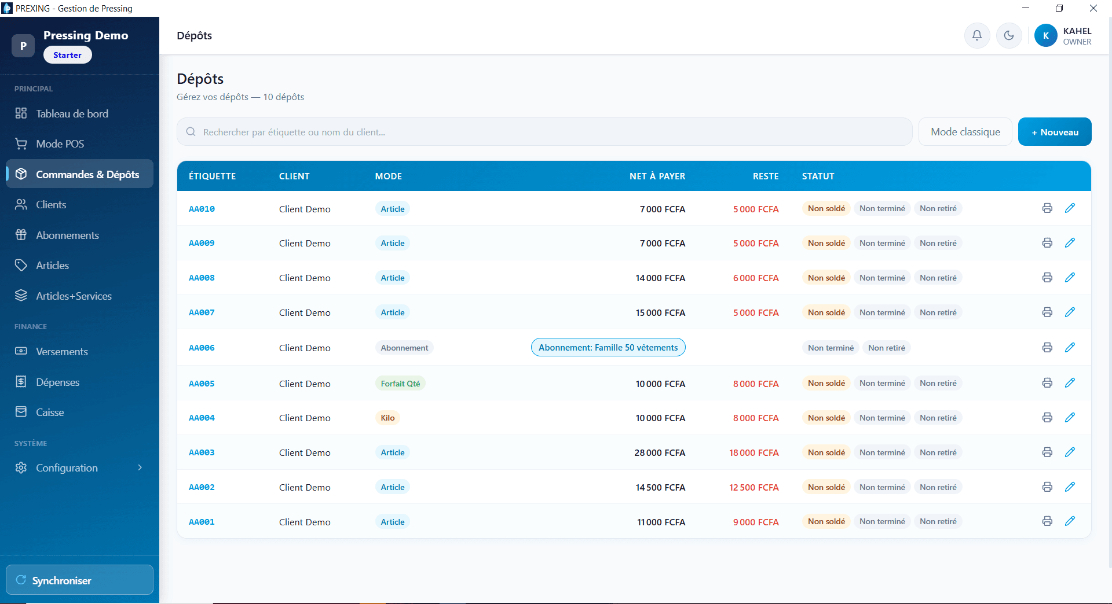1112x604 pixels.
Task: Edit deposit AA010 with pencil icon
Action: click(x=1070, y=208)
